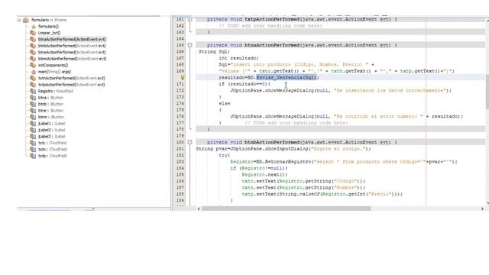Click the "if (resultado==0){" line

coord(244,84)
